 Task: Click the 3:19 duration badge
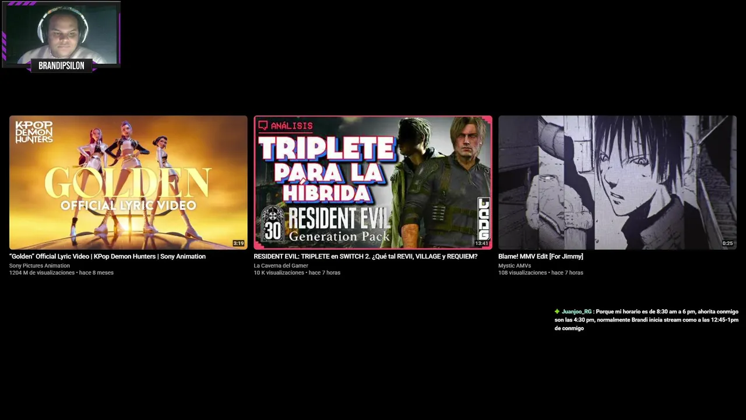[x=238, y=243]
